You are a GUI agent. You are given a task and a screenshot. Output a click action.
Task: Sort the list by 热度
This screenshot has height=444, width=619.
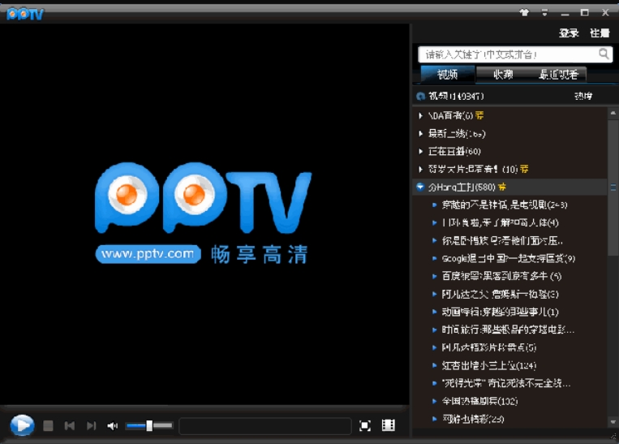583,96
